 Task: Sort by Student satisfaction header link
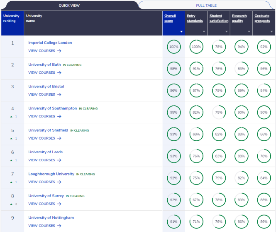point(219,18)
